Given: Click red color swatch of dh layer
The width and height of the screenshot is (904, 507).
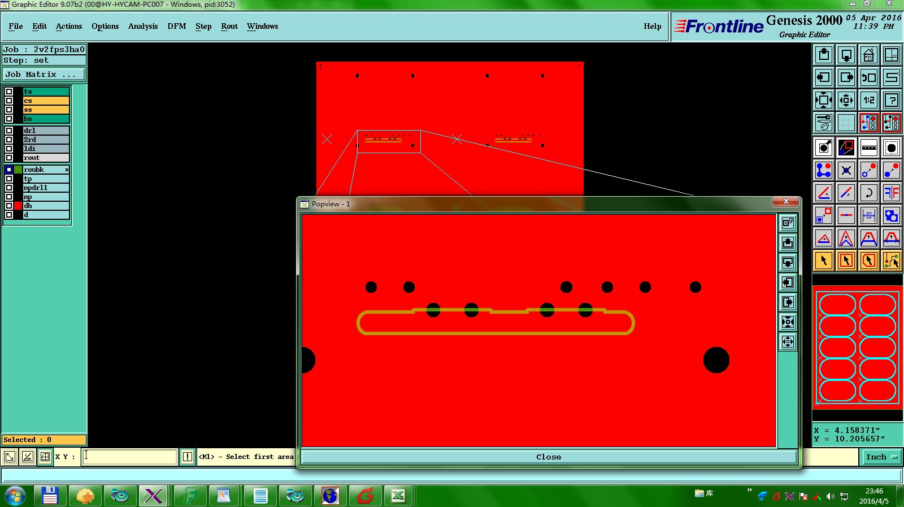Looking at the screenshot, I should coord(18,206).
